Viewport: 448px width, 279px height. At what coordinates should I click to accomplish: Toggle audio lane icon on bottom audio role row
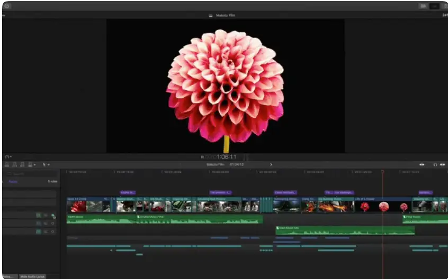tap(39, 231)
